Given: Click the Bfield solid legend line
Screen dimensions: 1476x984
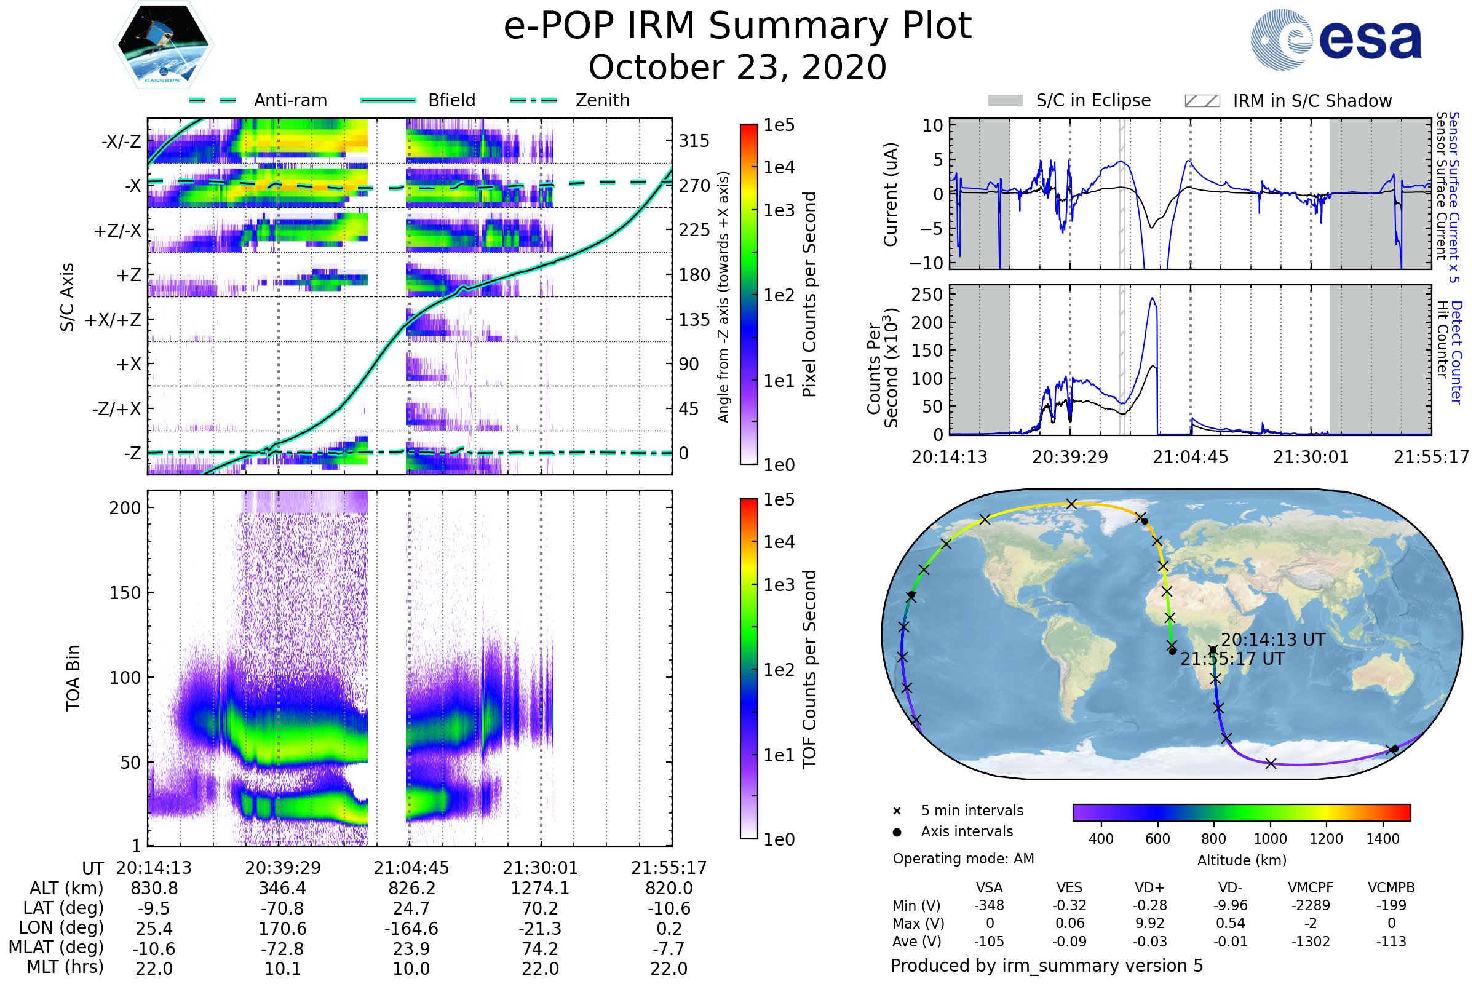Looking at the screenshot, I should [388, 100].
